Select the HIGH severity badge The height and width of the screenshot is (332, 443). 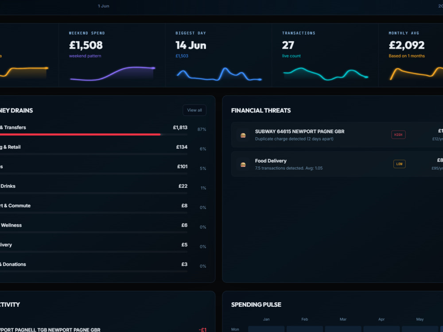398,135
